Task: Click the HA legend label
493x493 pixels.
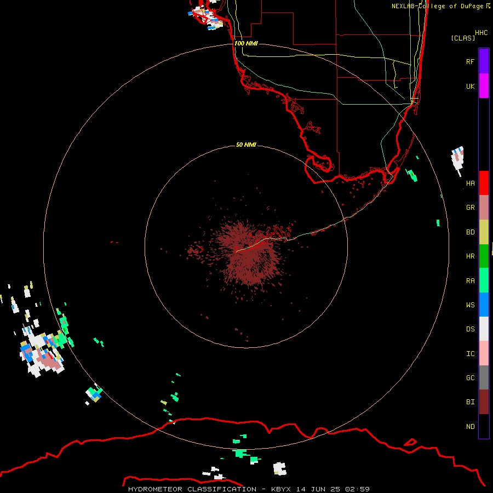Action: point(470,183)
